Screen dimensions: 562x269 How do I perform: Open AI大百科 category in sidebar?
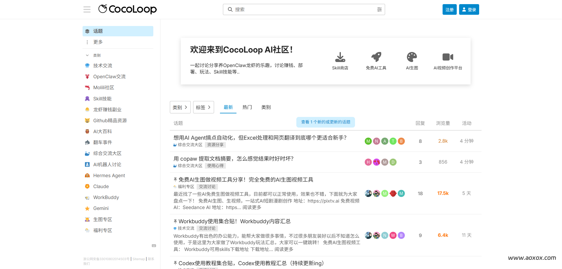point(118,131)
